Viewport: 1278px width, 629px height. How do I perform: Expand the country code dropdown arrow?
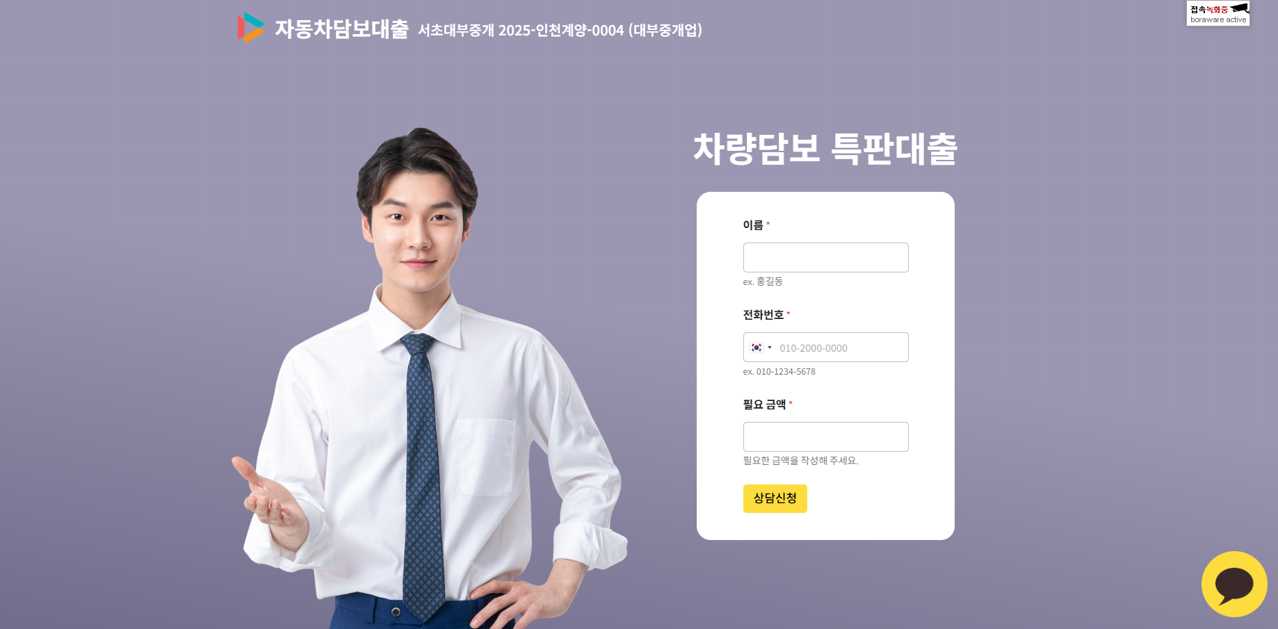[770, 348]
